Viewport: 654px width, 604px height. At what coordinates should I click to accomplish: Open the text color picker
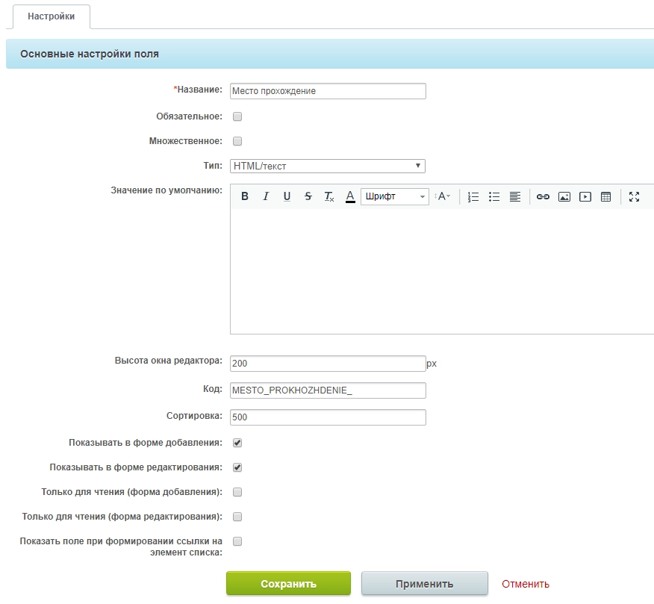(349, 196)
